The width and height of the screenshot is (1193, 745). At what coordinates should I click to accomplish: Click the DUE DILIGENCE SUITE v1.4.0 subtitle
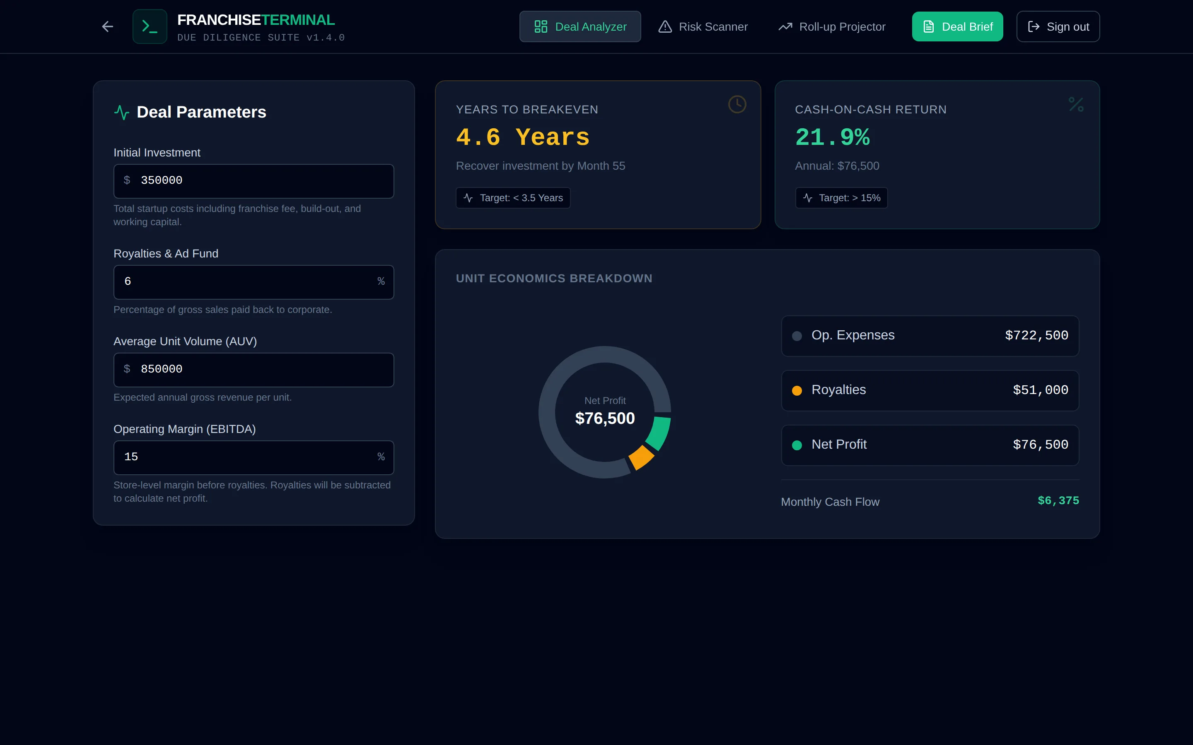(261, 38)
